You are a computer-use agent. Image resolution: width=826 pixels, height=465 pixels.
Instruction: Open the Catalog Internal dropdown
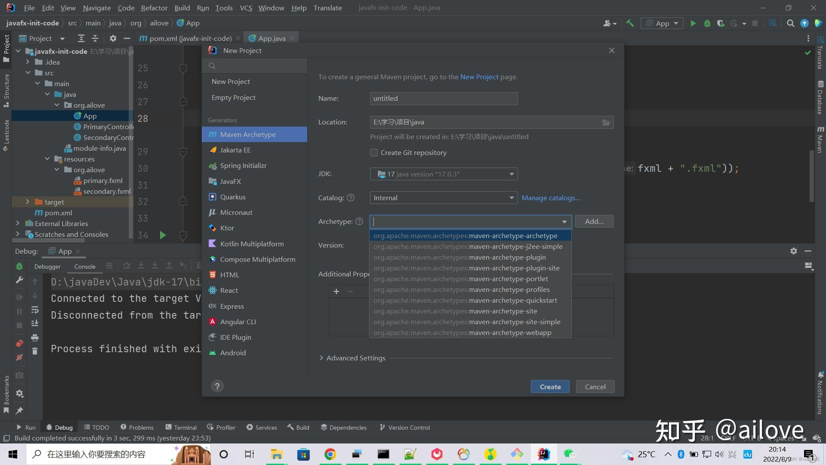click(x=444, y=198)
